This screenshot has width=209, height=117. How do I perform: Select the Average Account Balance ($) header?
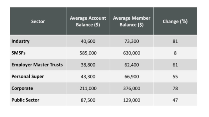pos(88,21)
